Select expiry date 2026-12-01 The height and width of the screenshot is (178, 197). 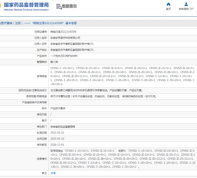(x=57, y=145)
